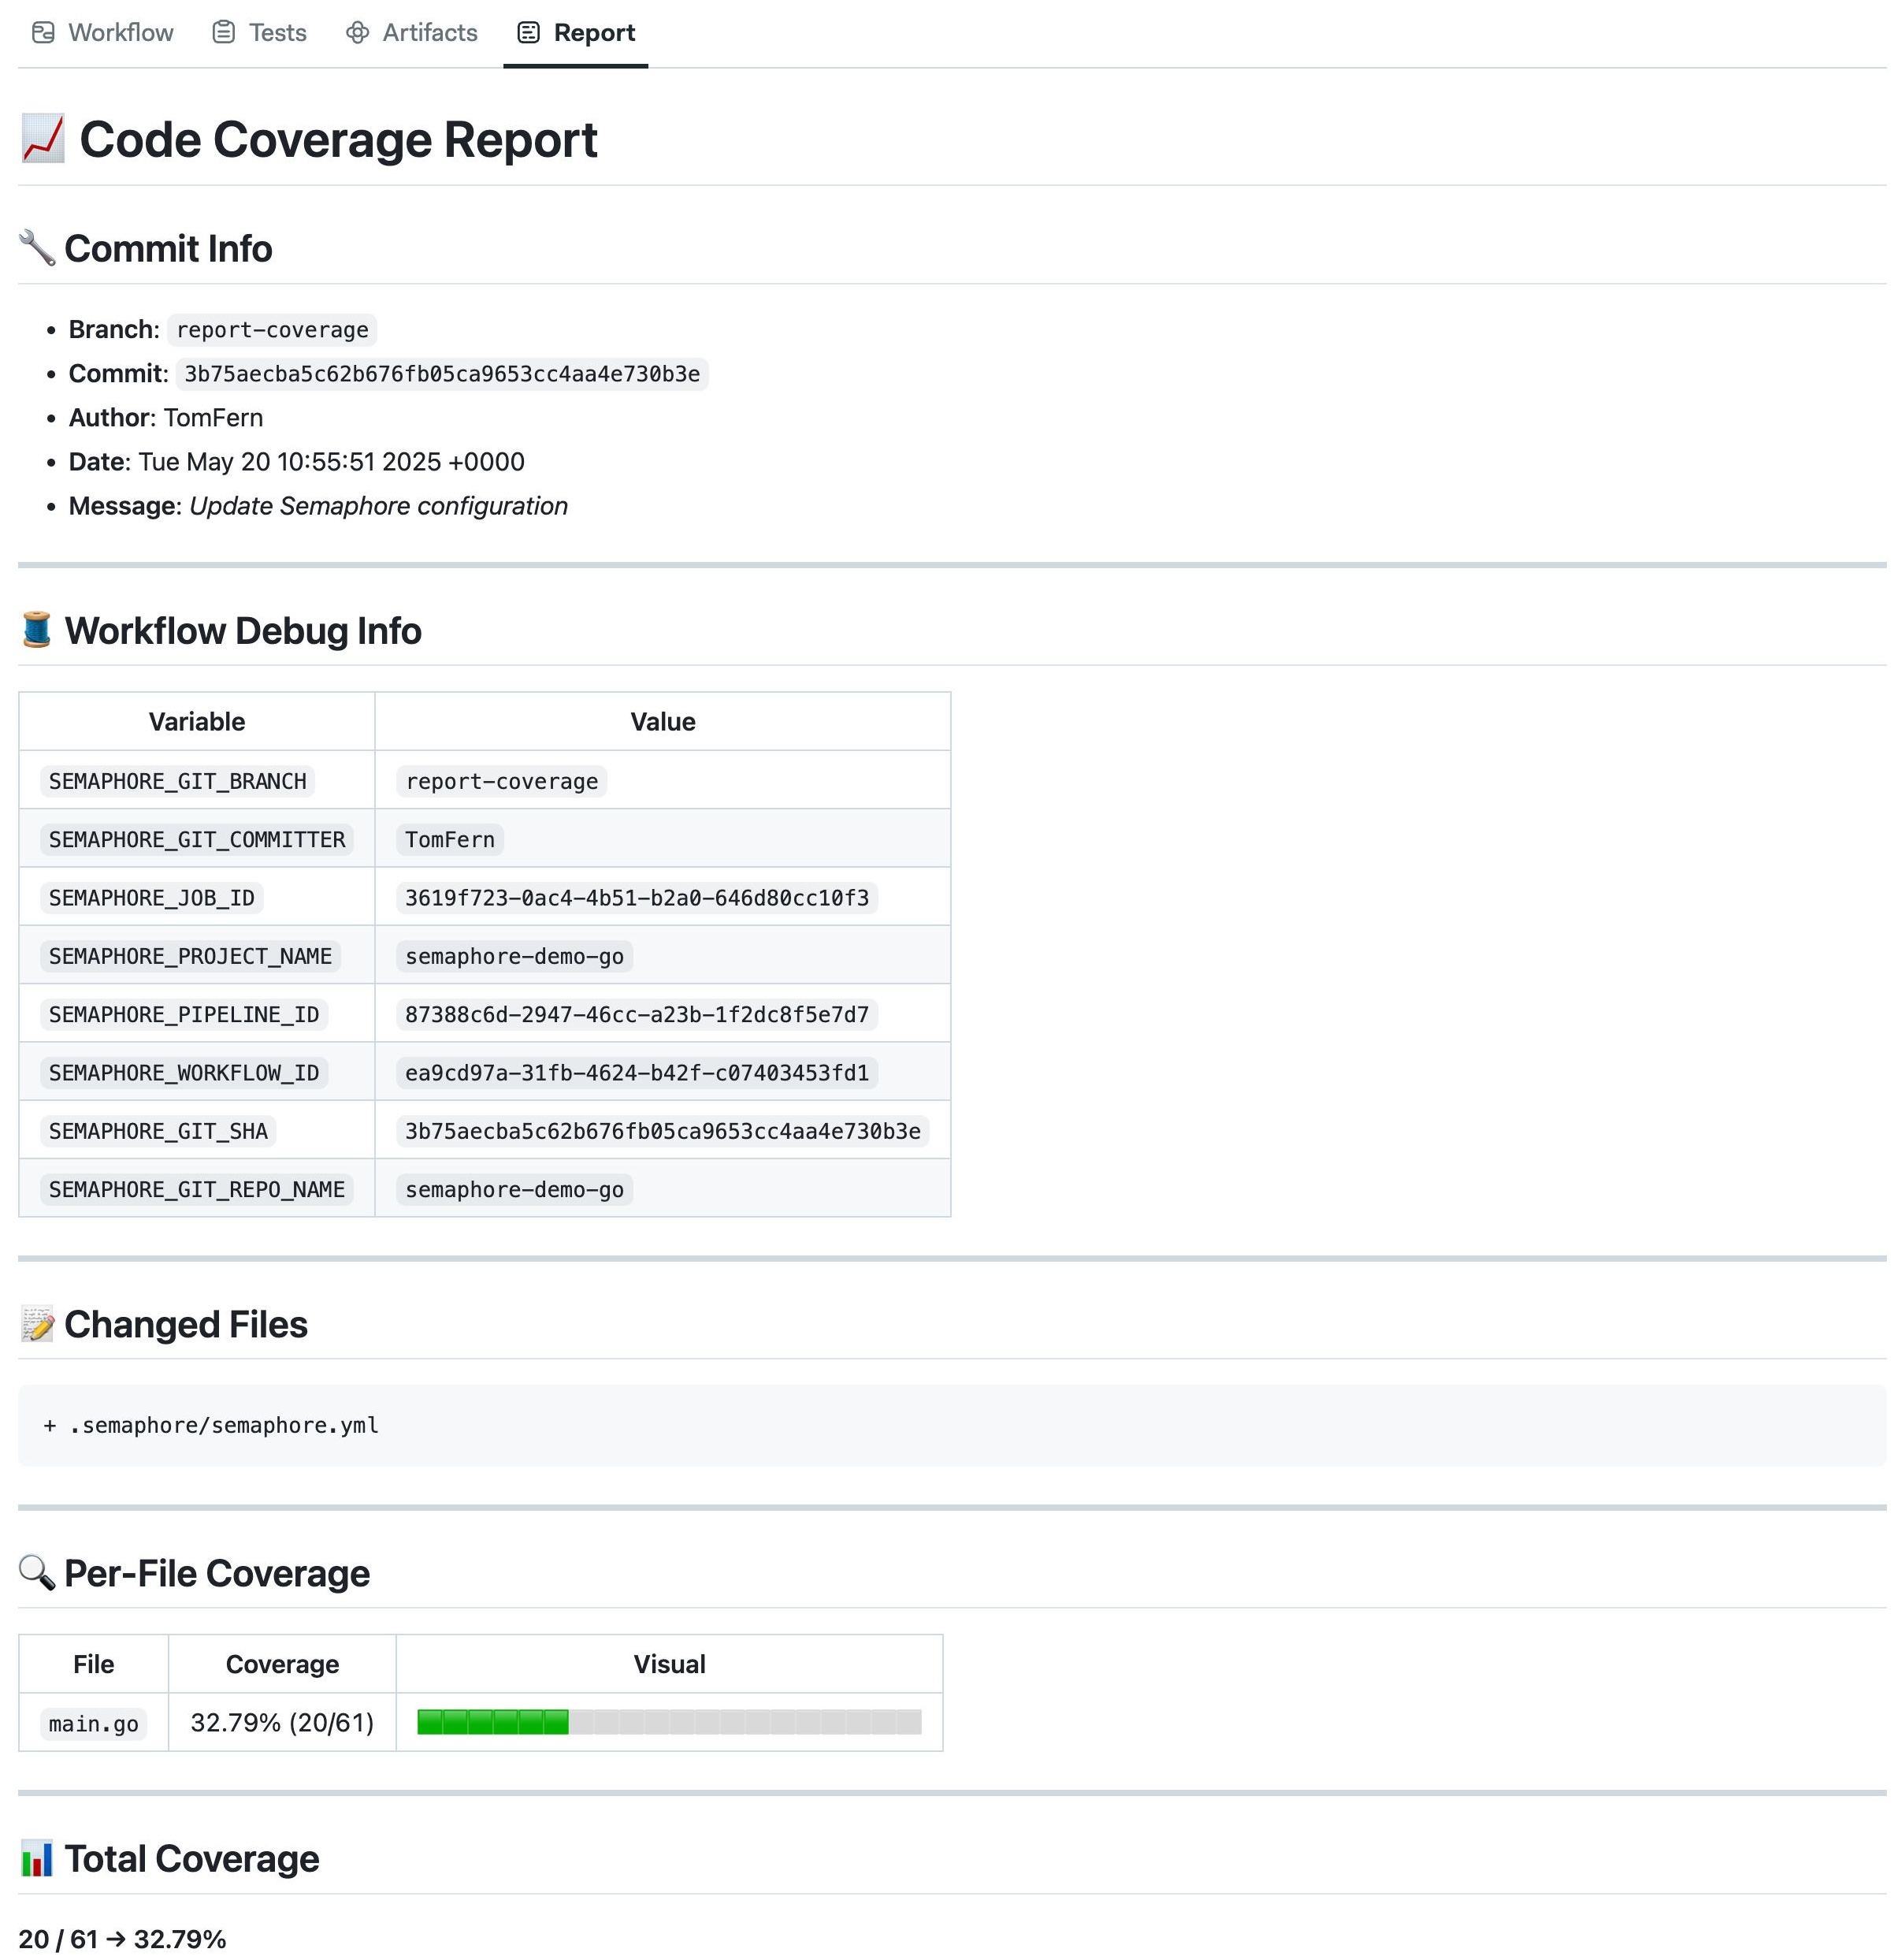Image resolution: width=1894 pixels, height=1960 pixels.
Task: Click the main.go file cell
Action: [x=94, y=1723]
